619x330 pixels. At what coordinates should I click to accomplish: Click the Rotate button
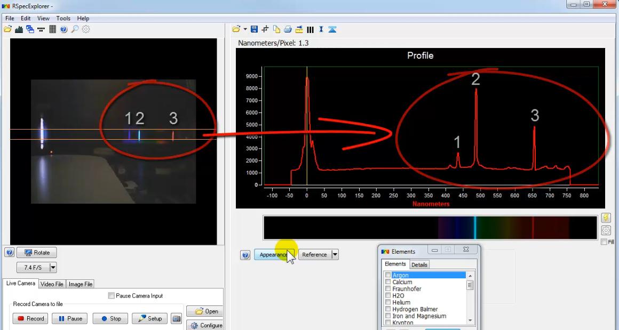[x=36, y=253]
